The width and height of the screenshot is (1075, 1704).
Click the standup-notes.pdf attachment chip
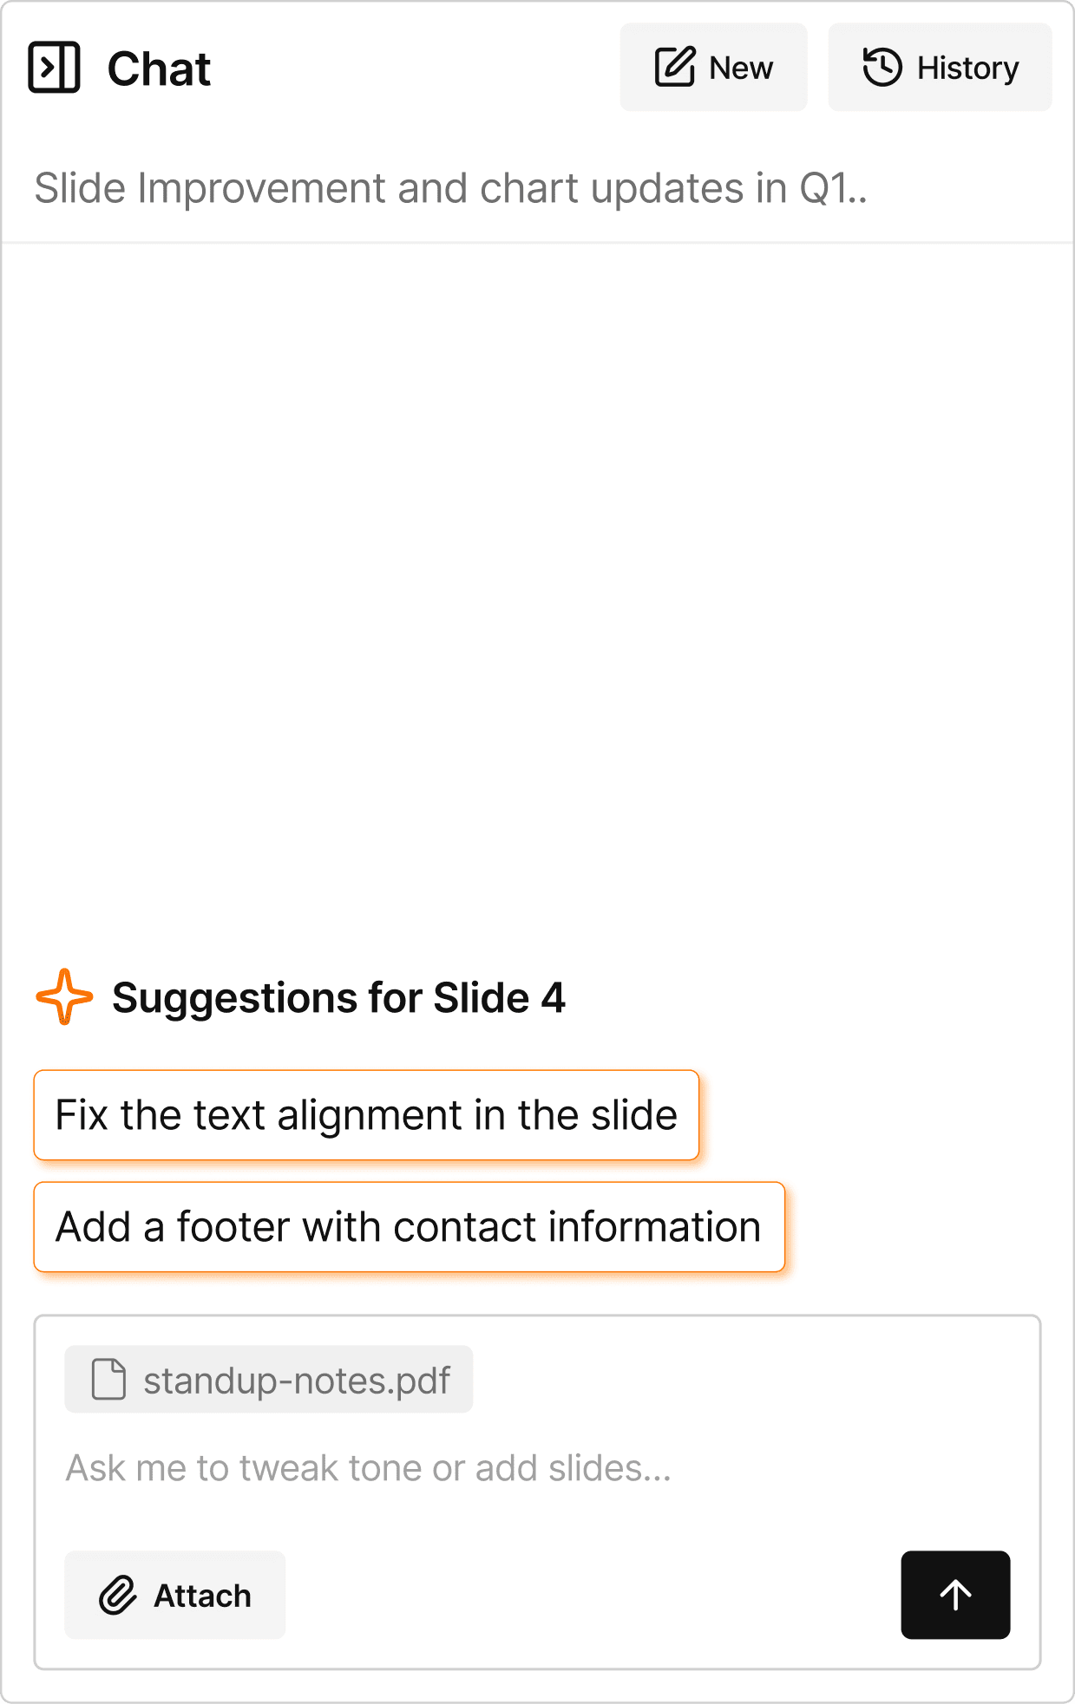point(268,1379)
